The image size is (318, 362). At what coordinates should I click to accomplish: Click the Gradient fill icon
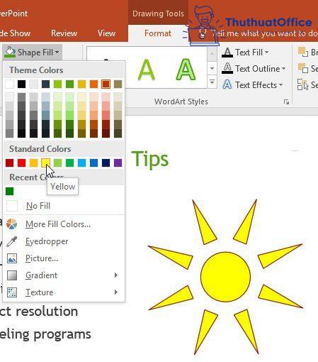(x=12, y=275)
